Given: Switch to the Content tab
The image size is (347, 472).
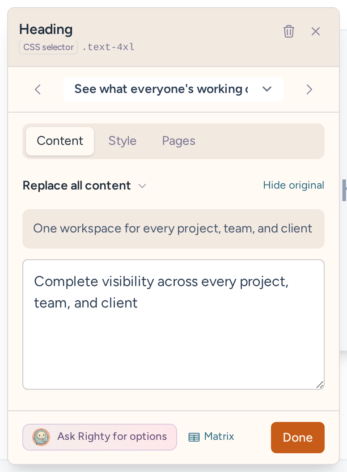Looking at the screenshot, I should coord(60,141).
